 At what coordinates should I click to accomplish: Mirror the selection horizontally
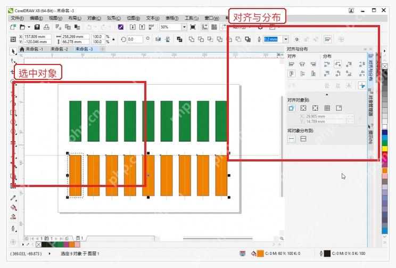[159, 39]
